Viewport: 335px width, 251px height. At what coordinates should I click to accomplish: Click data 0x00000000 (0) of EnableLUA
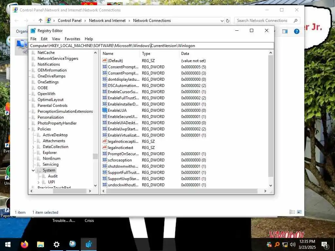click(194, 110)
